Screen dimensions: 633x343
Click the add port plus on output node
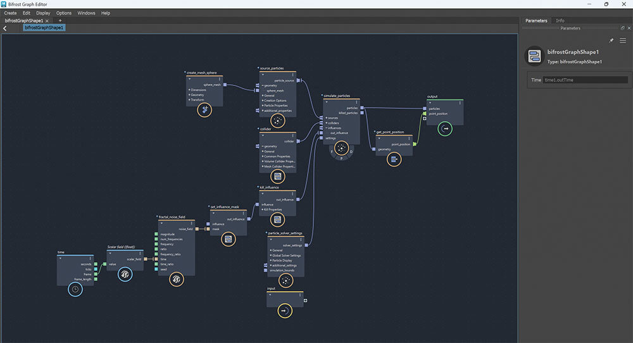coord(425,118)
